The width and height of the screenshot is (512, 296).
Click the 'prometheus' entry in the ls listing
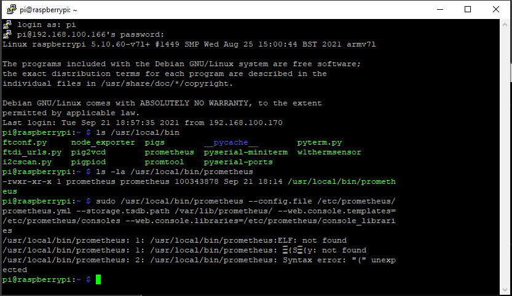170,152
